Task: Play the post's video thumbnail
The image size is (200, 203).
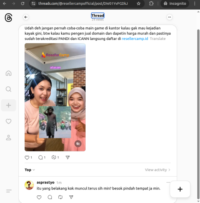Action: (x=55, y=97)
